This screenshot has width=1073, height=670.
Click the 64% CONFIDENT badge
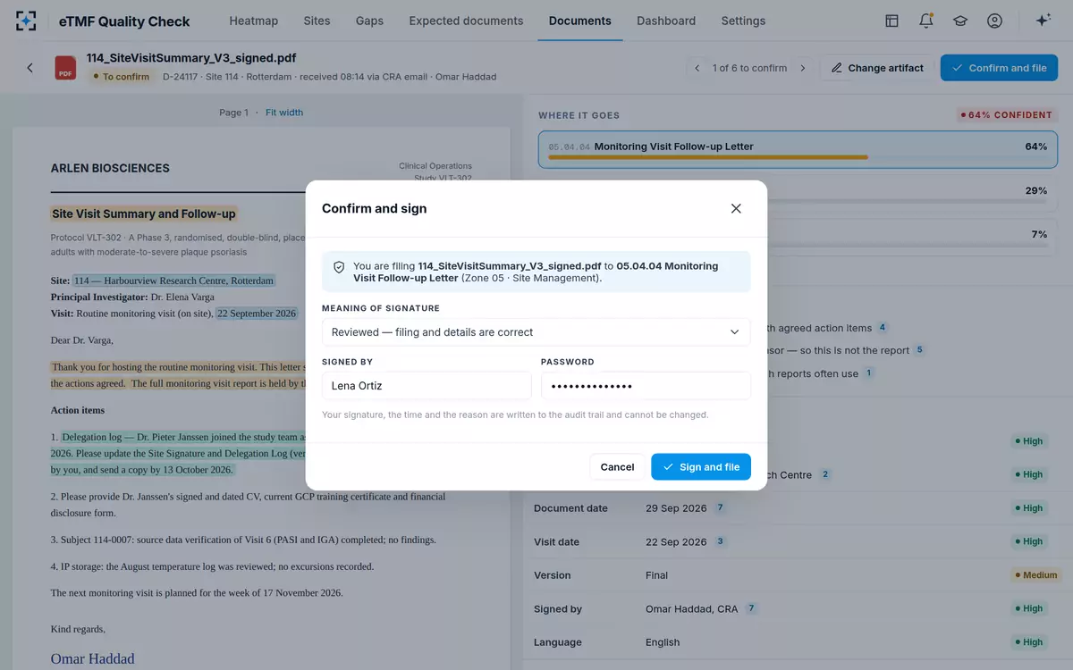tap(1006, 115)
